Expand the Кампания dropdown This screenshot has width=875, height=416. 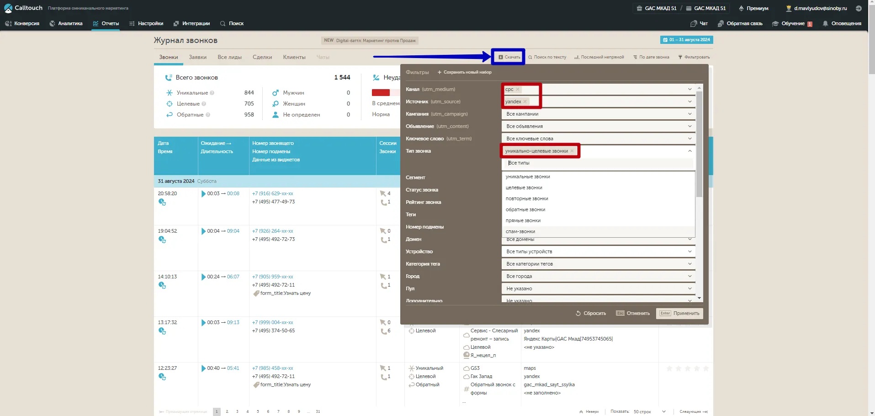pyautogui.click(x=689, y=114)
